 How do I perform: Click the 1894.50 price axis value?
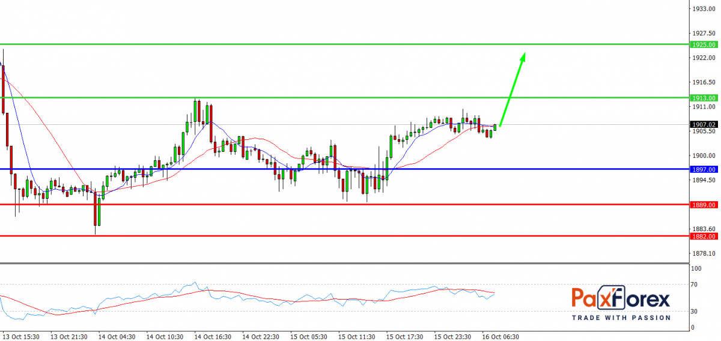pyautogui.click(x=702, y=180)
